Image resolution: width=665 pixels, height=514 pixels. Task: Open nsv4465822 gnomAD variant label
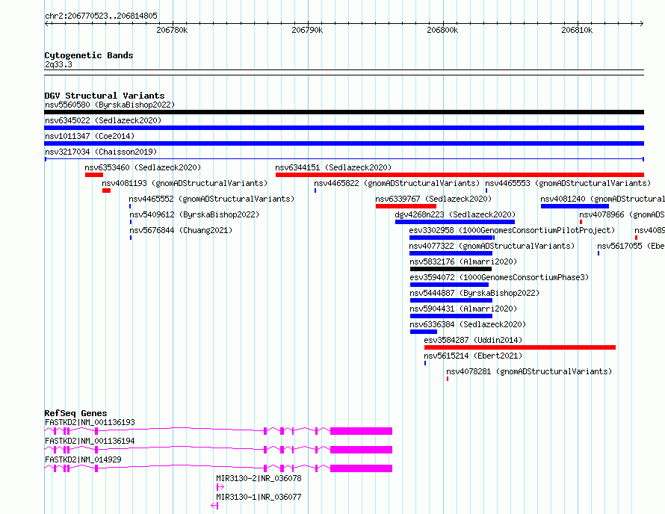pyautogui.click(x=397, y=183)
